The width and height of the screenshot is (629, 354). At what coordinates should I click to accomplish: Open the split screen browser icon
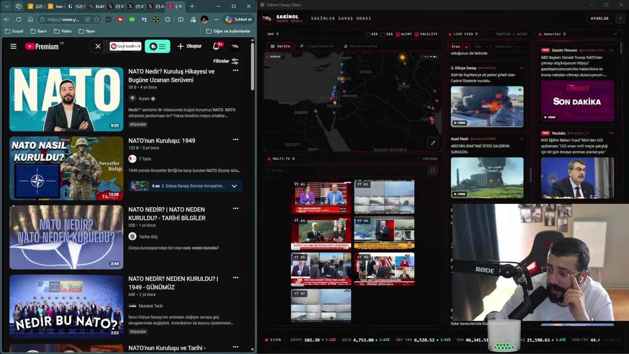coord(180,19)
